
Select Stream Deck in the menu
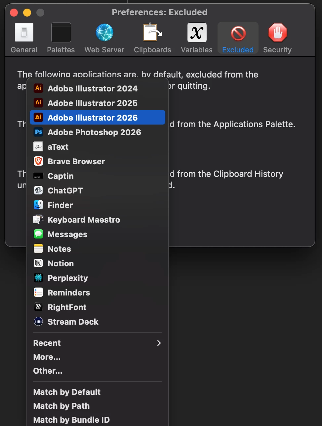(x=98, y=322)
